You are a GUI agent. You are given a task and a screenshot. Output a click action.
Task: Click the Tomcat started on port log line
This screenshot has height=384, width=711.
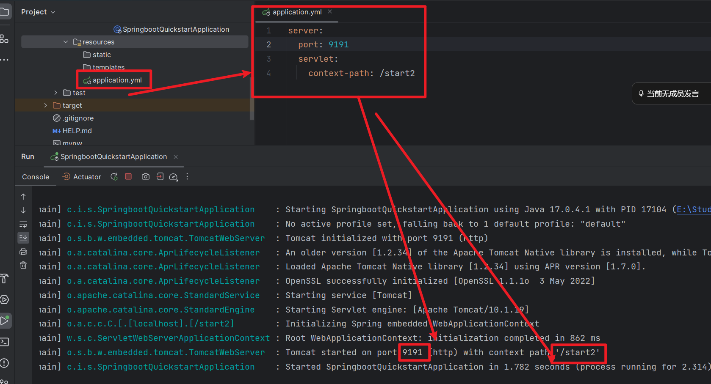pos(443,352)
